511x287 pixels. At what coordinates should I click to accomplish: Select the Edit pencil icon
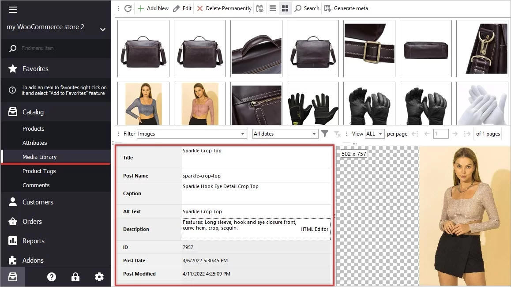176,8
